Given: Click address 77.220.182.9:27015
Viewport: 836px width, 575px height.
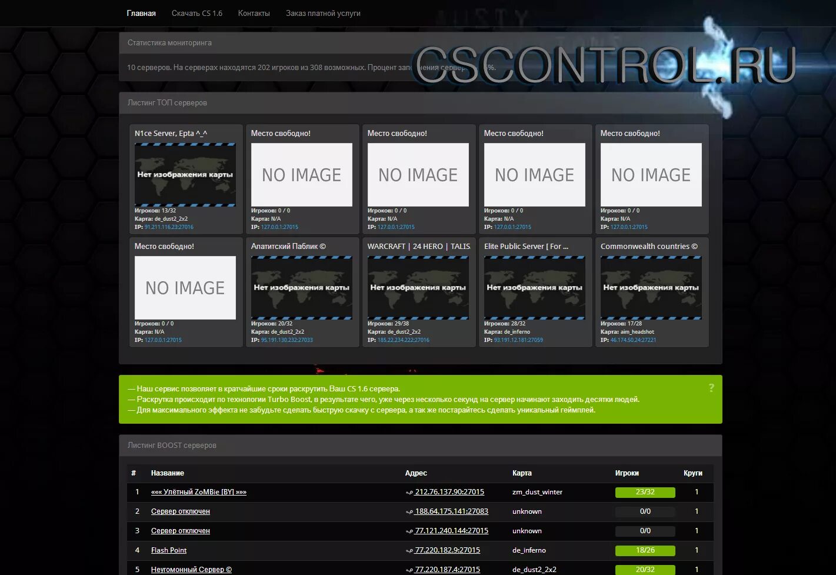Looking at the screenshot, I should (x=448, y=550).
